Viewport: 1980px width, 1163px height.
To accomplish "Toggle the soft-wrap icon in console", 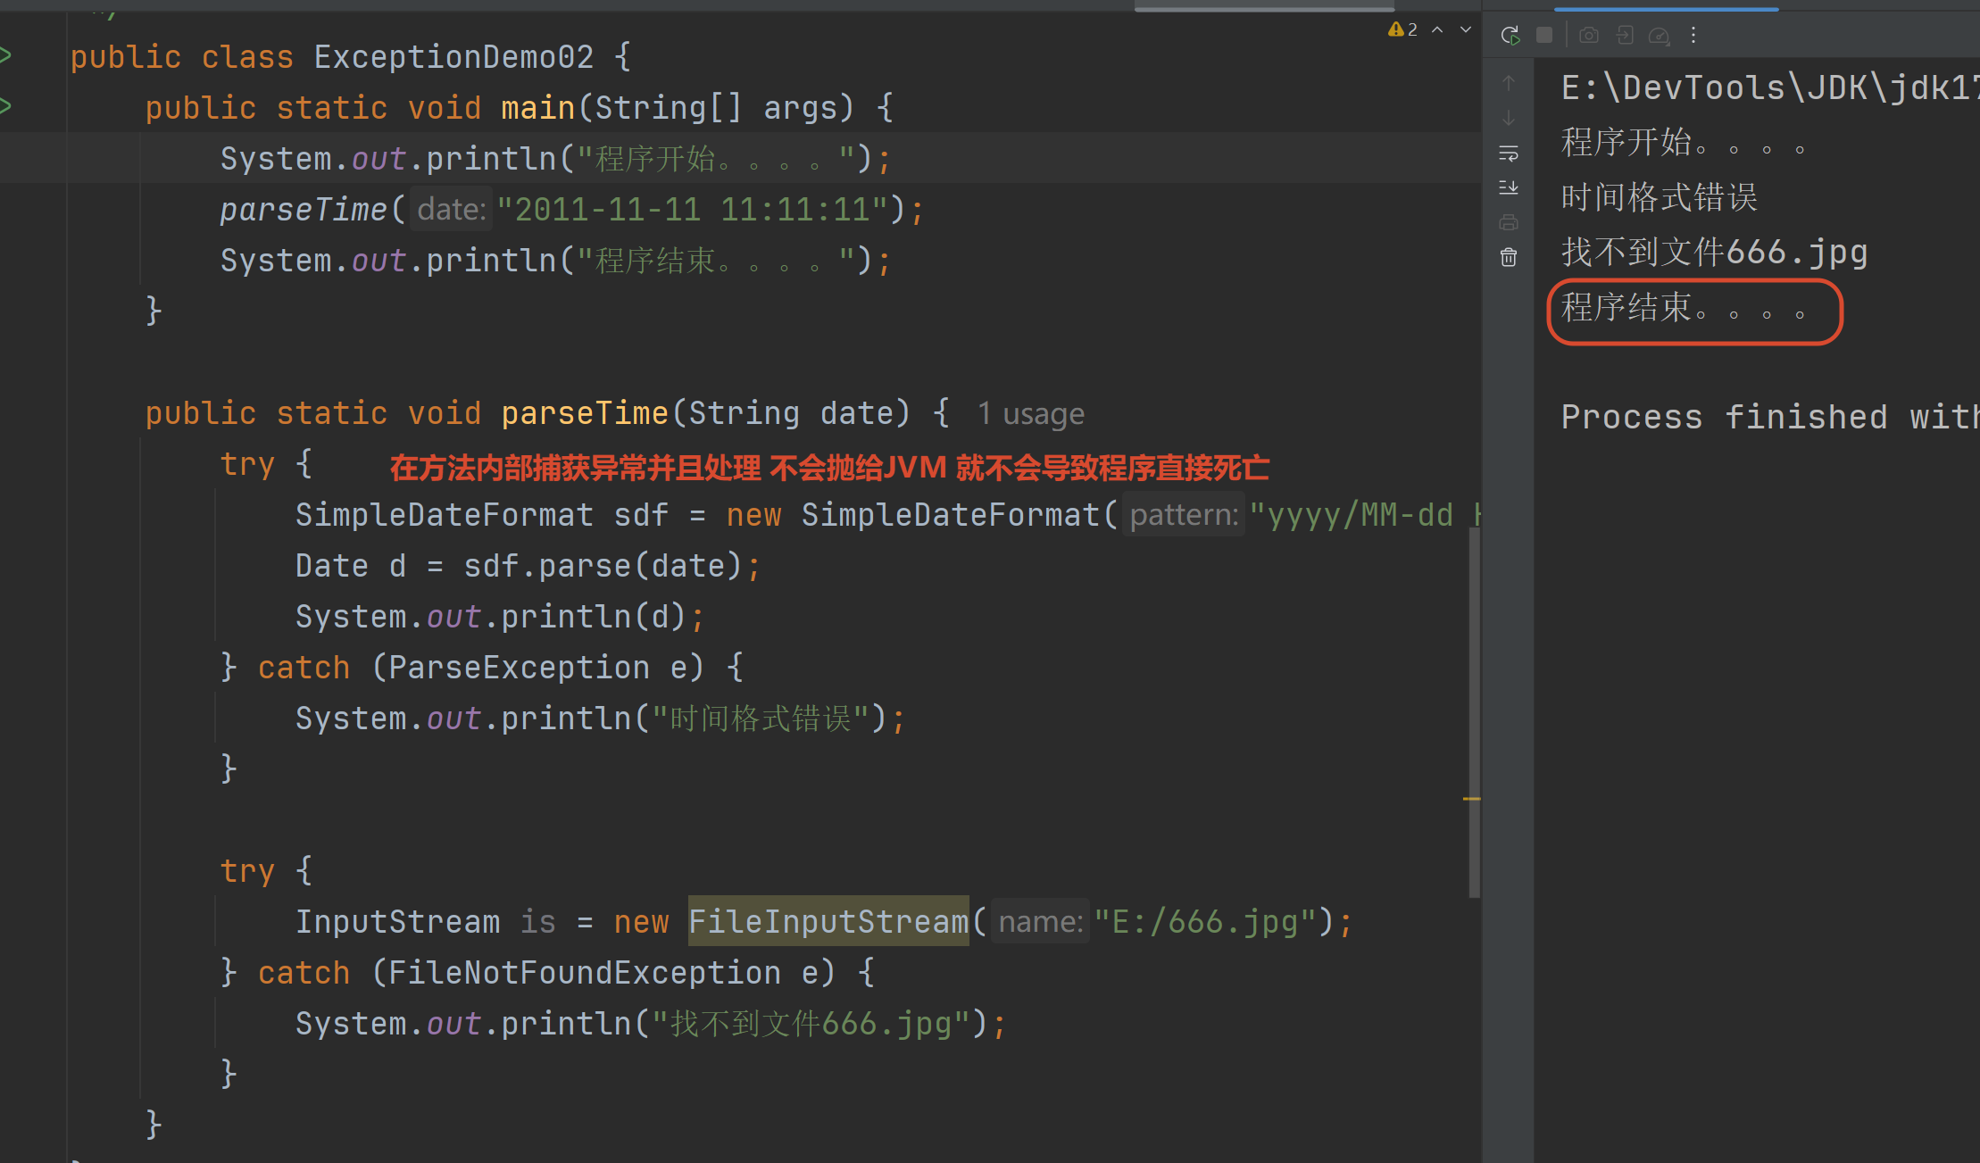I will tap(1509, 154).
